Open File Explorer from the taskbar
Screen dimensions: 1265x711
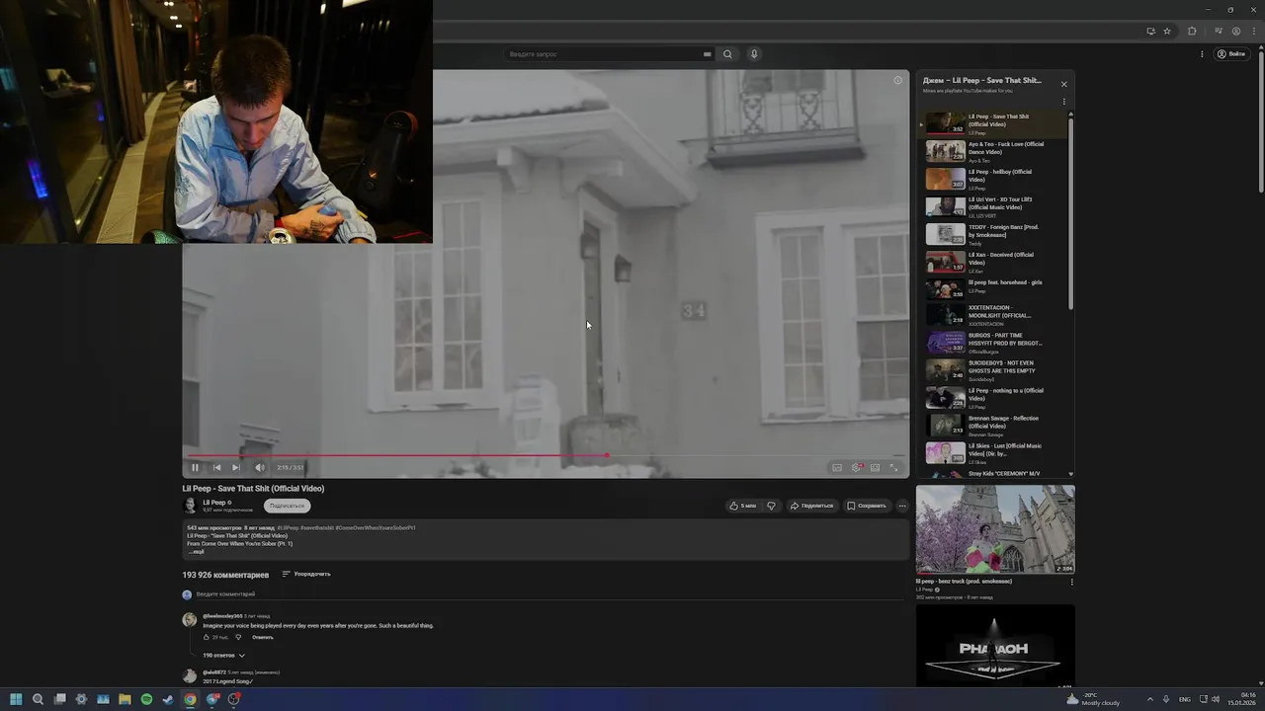pos(125,699)
